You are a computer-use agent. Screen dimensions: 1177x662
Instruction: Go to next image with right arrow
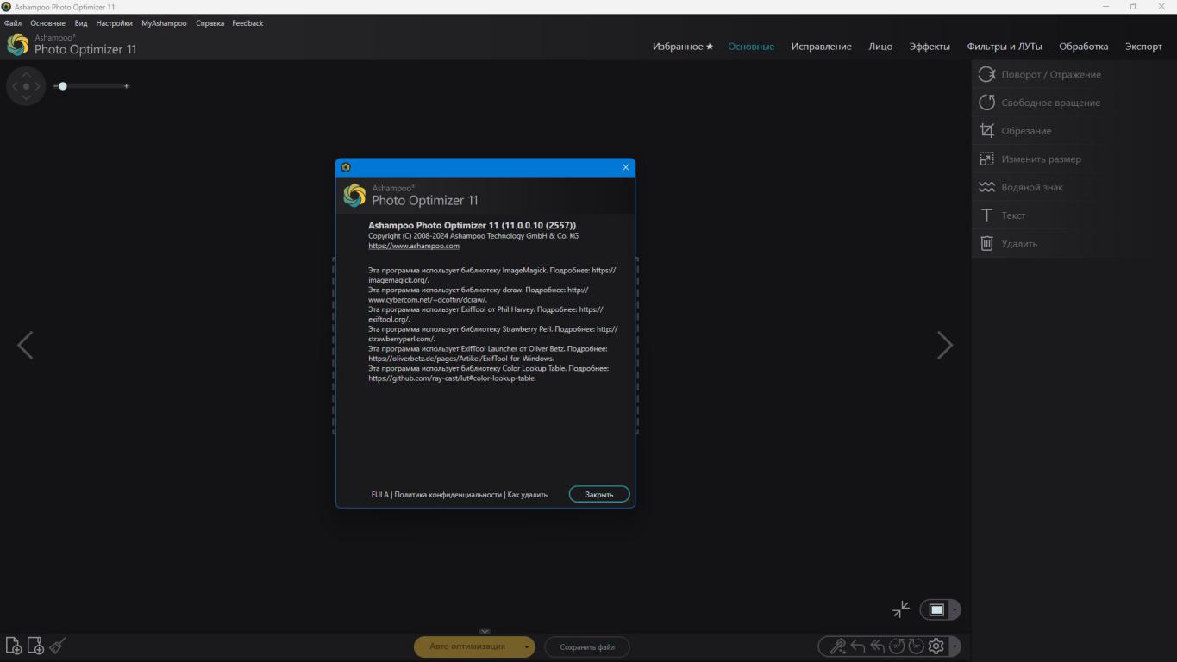pyautogui.click(x=945, y=346)
